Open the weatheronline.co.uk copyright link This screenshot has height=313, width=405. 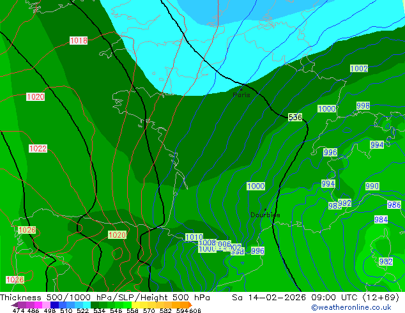[x=351, y=307]
